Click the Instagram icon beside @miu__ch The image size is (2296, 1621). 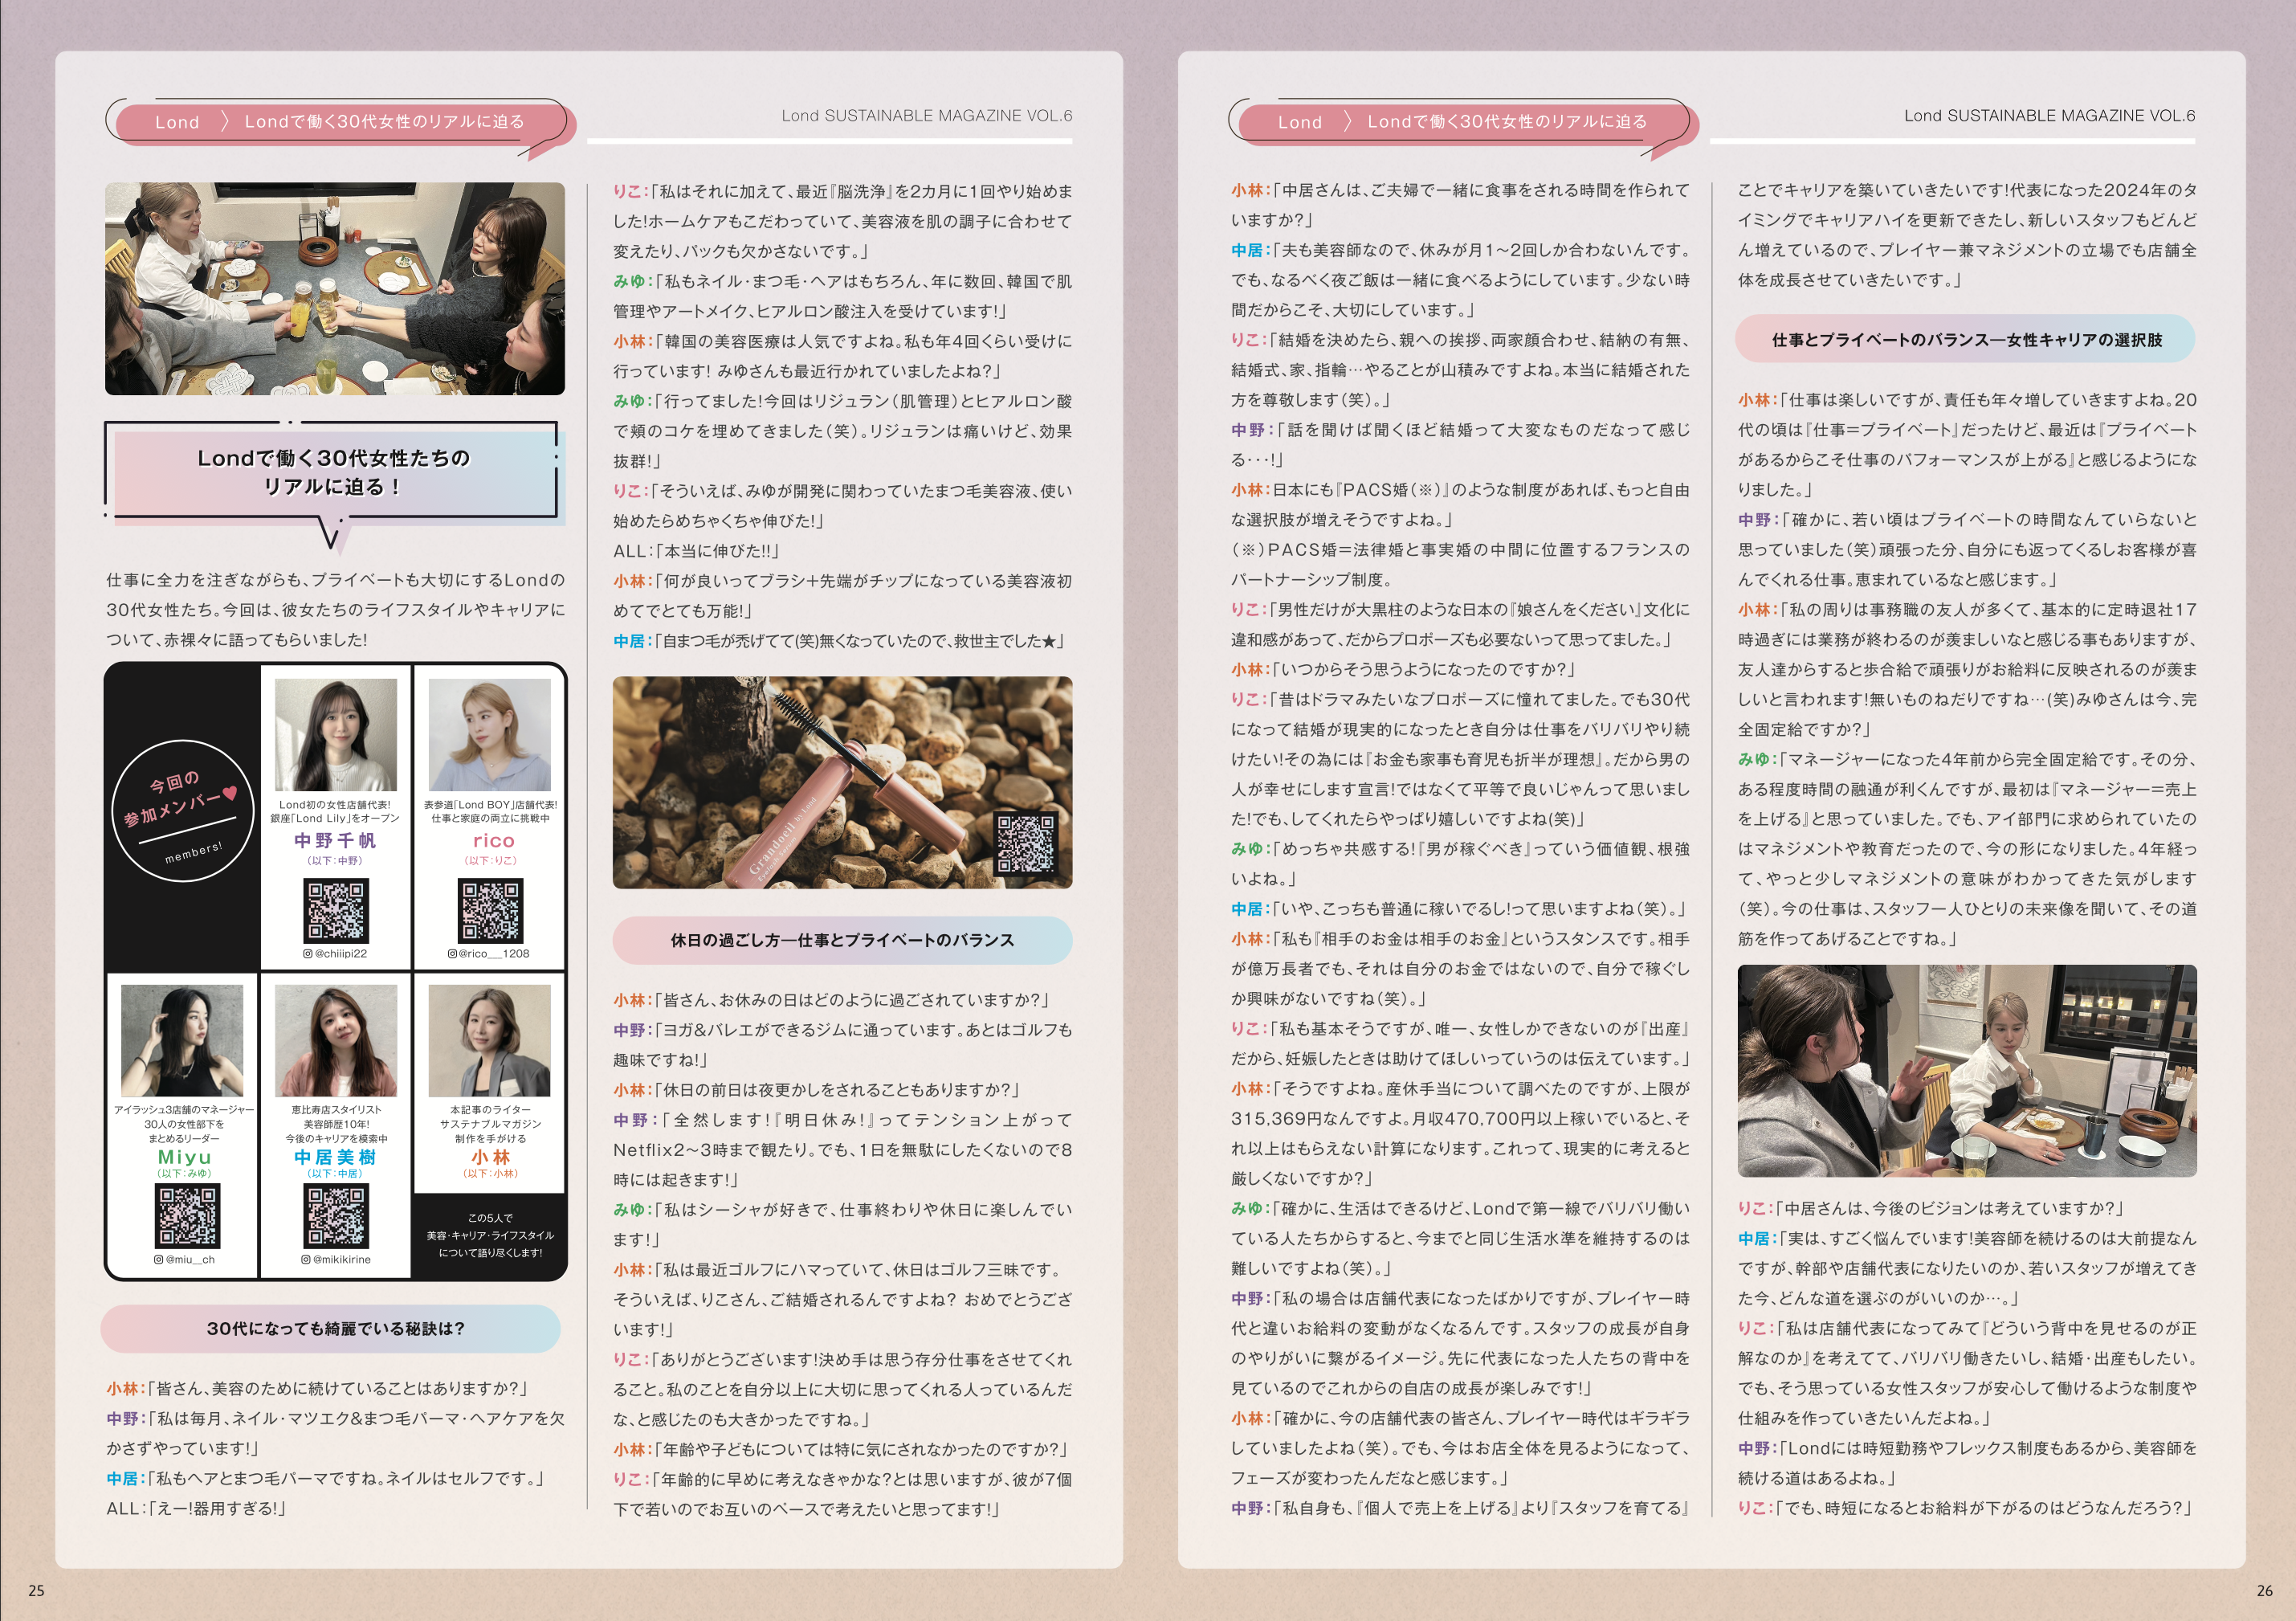[159, 1260]
